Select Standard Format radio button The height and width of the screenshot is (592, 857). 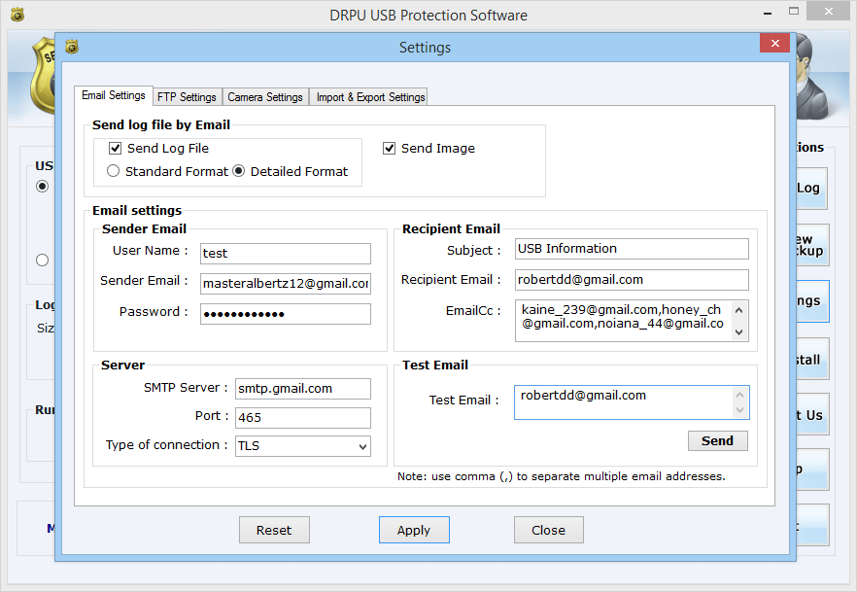[113, 171]
